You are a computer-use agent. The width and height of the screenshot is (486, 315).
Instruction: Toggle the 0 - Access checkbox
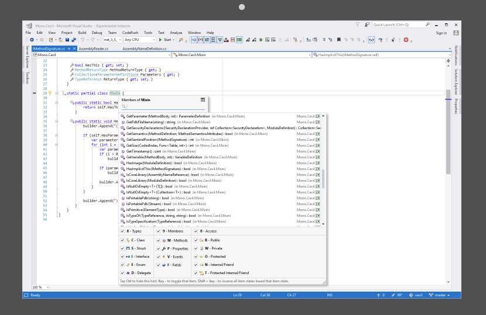[x=196, y=231]
